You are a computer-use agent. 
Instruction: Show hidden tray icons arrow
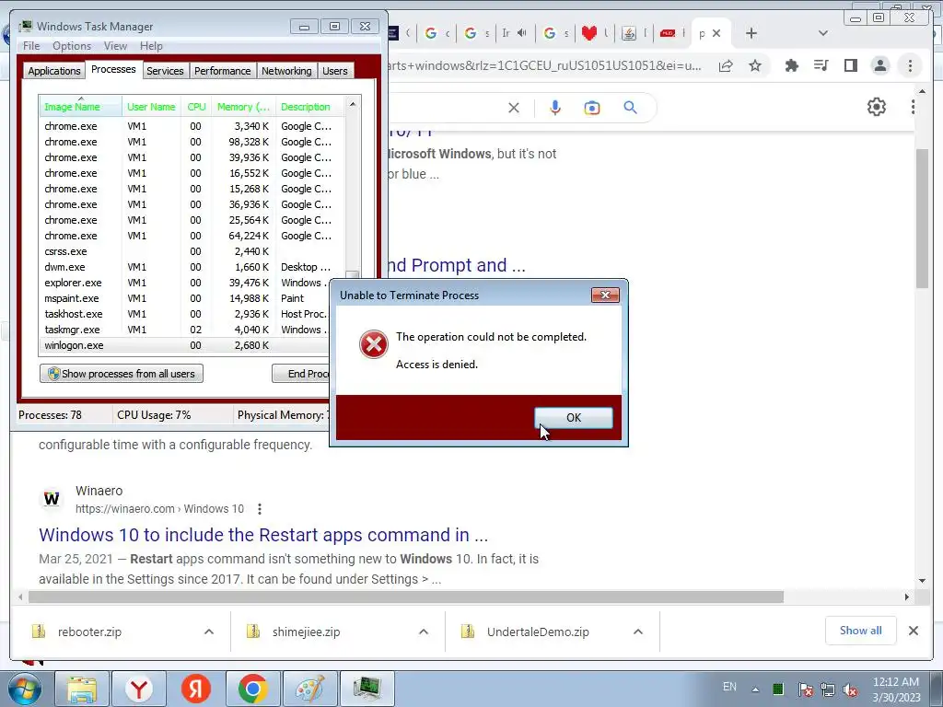(755, 689)
